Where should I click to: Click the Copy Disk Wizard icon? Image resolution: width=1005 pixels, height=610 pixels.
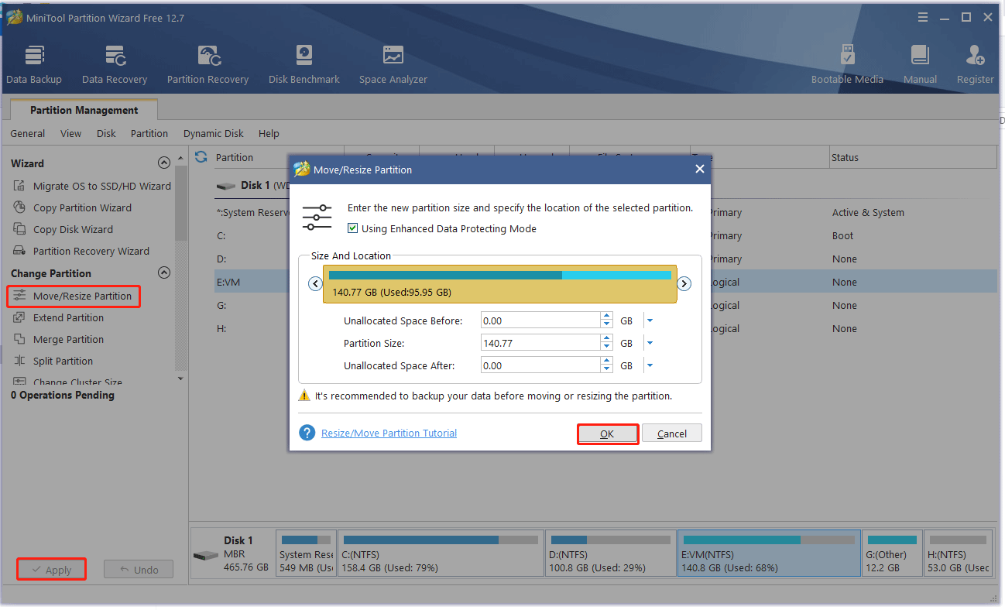(19, 229)
